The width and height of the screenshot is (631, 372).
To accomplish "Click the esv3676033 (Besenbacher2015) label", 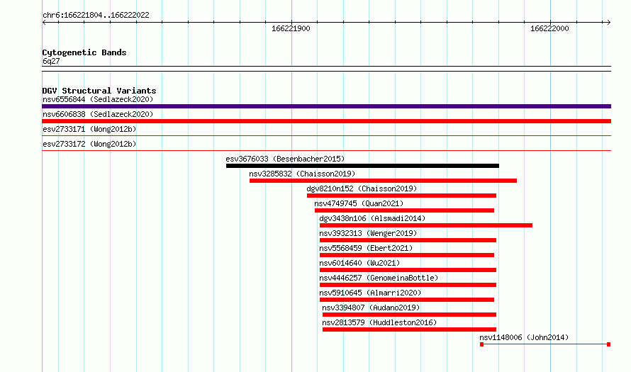I will click(x=285, y=159).
